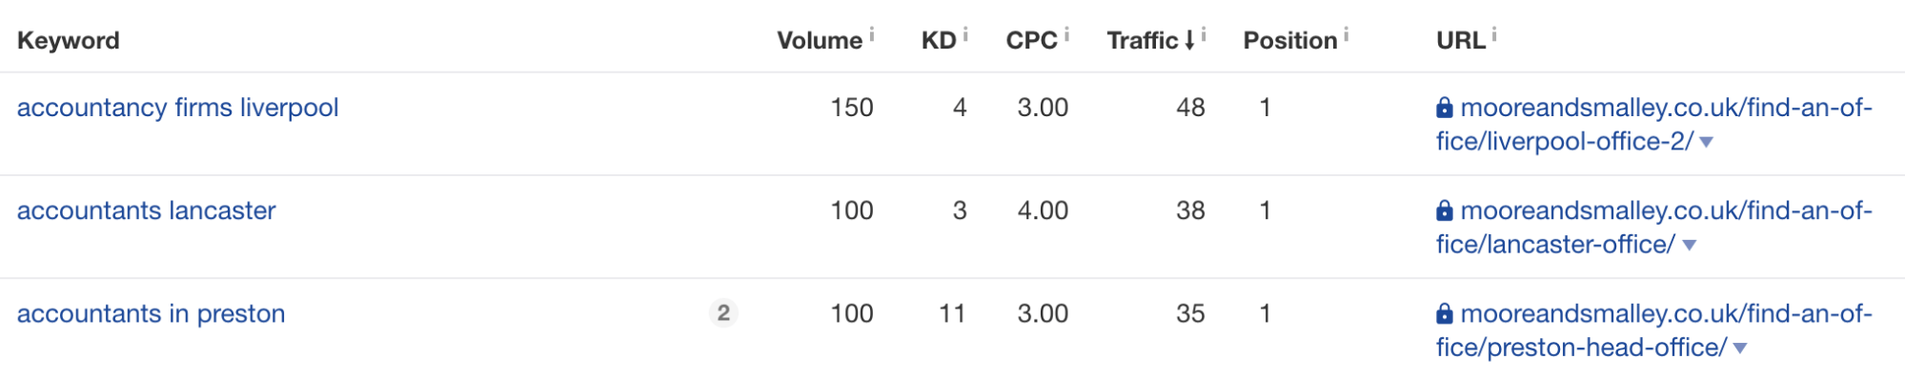
Task: Click the Position column info icon
Action: [x=1346, y=34]
